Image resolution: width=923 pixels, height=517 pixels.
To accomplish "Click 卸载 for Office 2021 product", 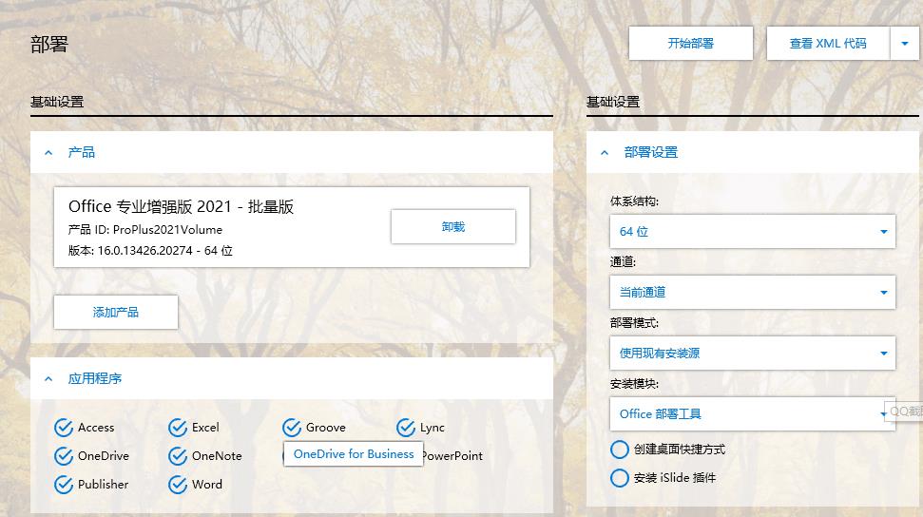I will (453, 227).
